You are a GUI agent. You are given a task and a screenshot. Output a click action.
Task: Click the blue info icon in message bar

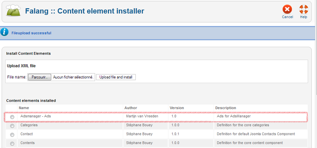pos(4,32)
